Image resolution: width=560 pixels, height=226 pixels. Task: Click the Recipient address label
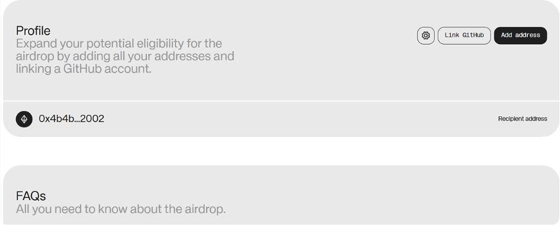523,119
